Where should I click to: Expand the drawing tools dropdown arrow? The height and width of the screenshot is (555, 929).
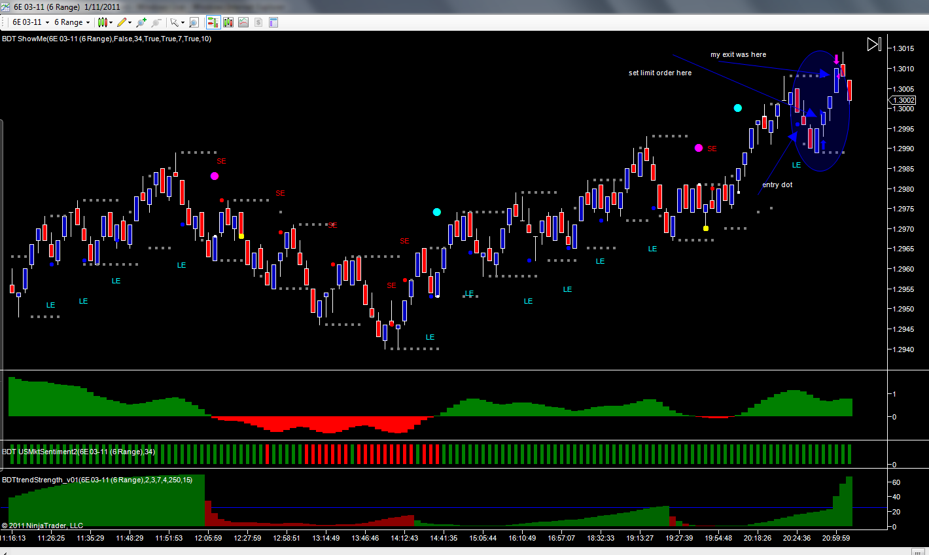pyautogui.click(x=130, y=22)
